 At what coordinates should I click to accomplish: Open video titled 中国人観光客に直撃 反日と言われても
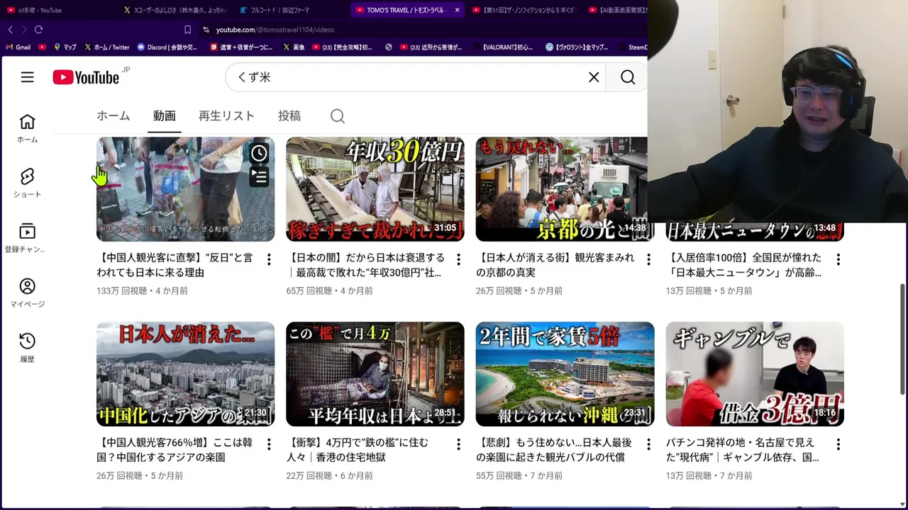175,265
